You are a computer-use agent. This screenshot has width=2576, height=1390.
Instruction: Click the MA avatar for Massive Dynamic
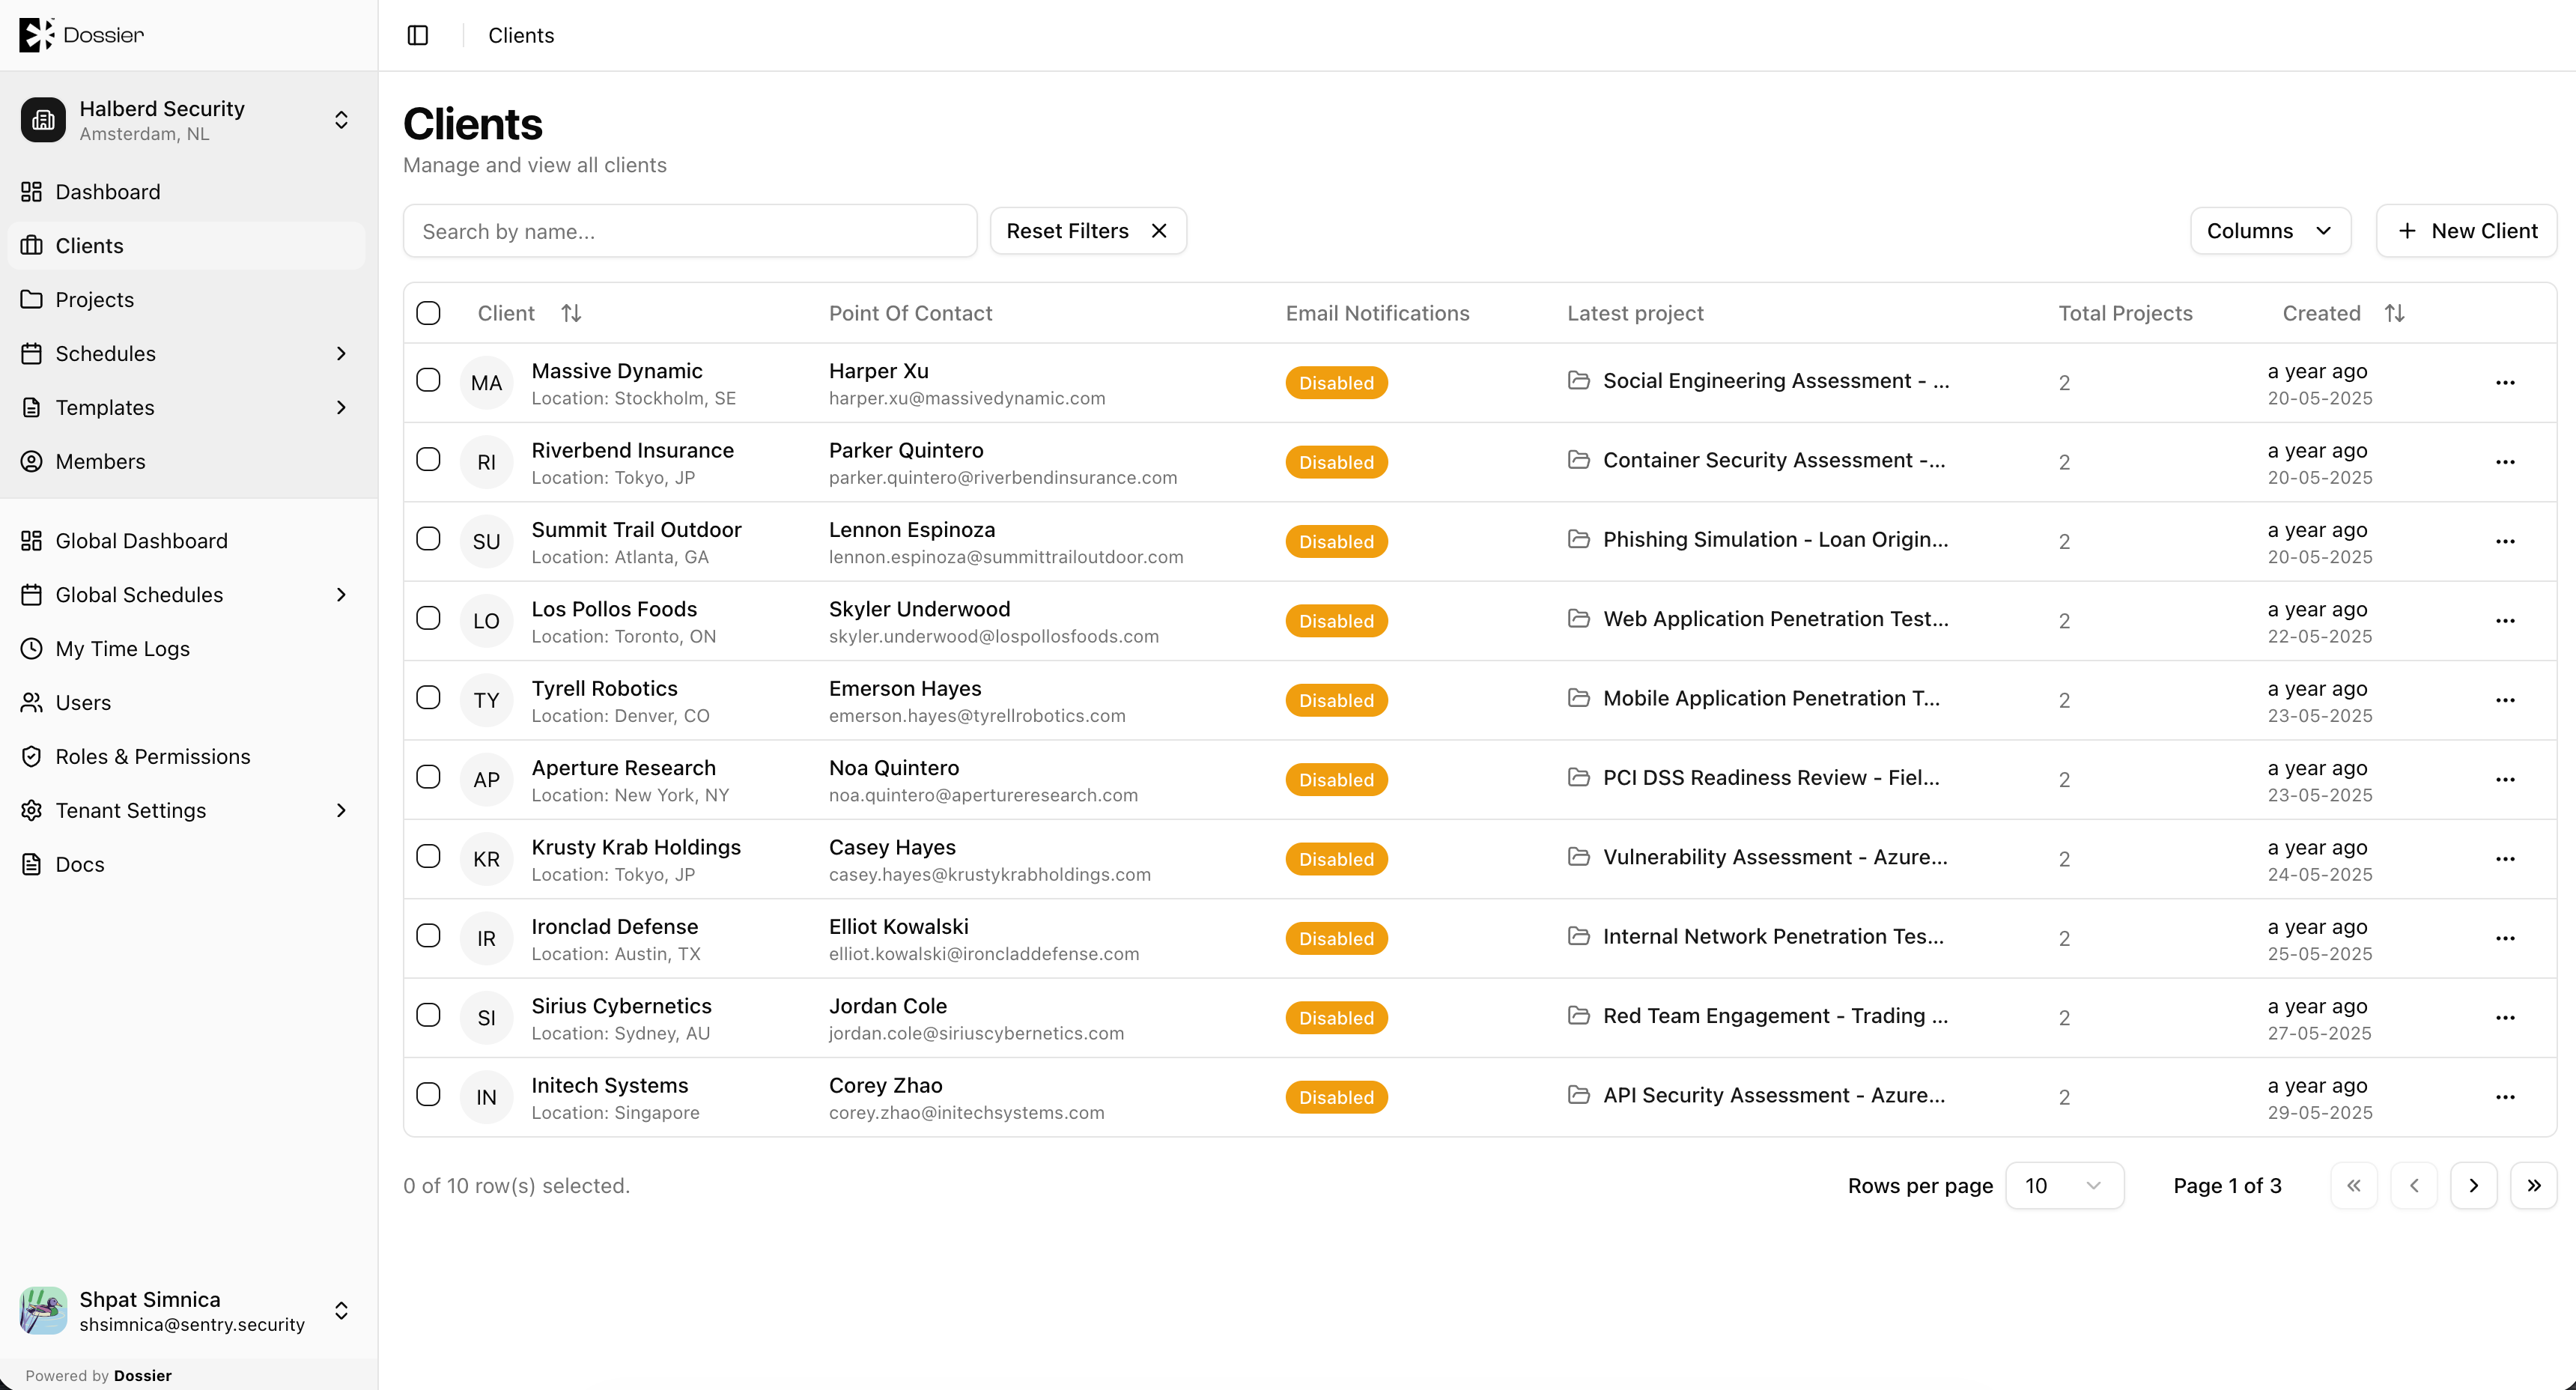(486, 383)
